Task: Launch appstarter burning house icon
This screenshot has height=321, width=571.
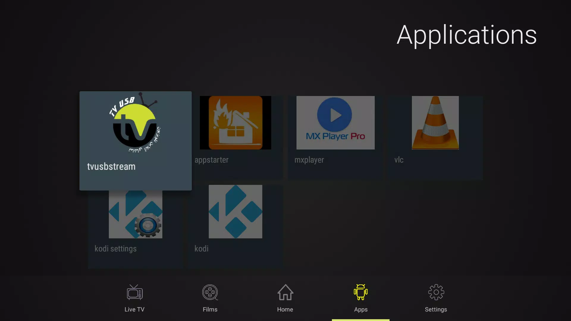Action: pos(236,123)
